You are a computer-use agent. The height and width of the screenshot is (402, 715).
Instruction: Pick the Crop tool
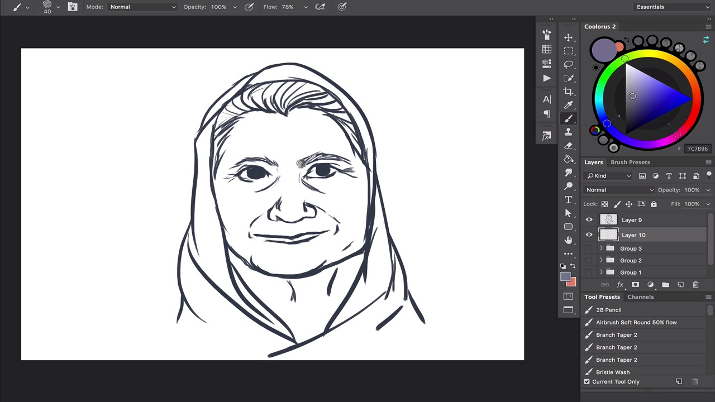click(568, 92)
